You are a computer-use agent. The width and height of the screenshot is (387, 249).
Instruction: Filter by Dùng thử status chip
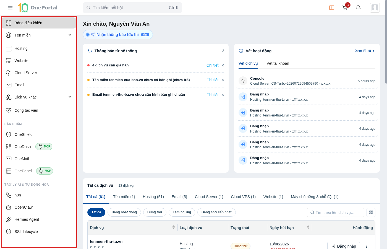[x=155, y=212]
